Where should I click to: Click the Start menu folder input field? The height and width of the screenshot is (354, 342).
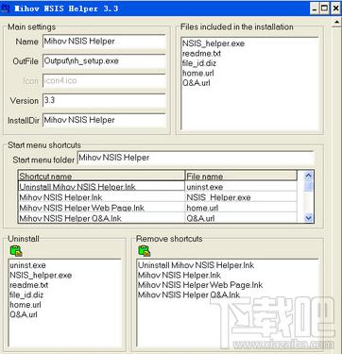[196, 159]
